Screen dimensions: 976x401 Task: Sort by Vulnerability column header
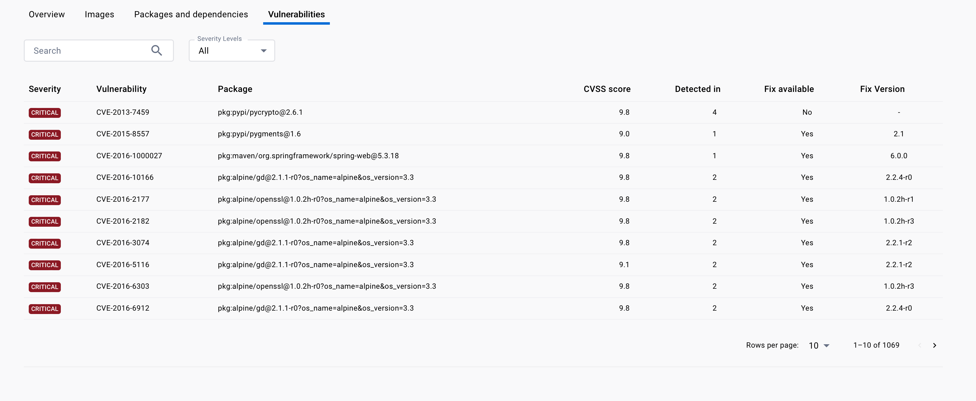pyautogui.click(x=121, y=89)
